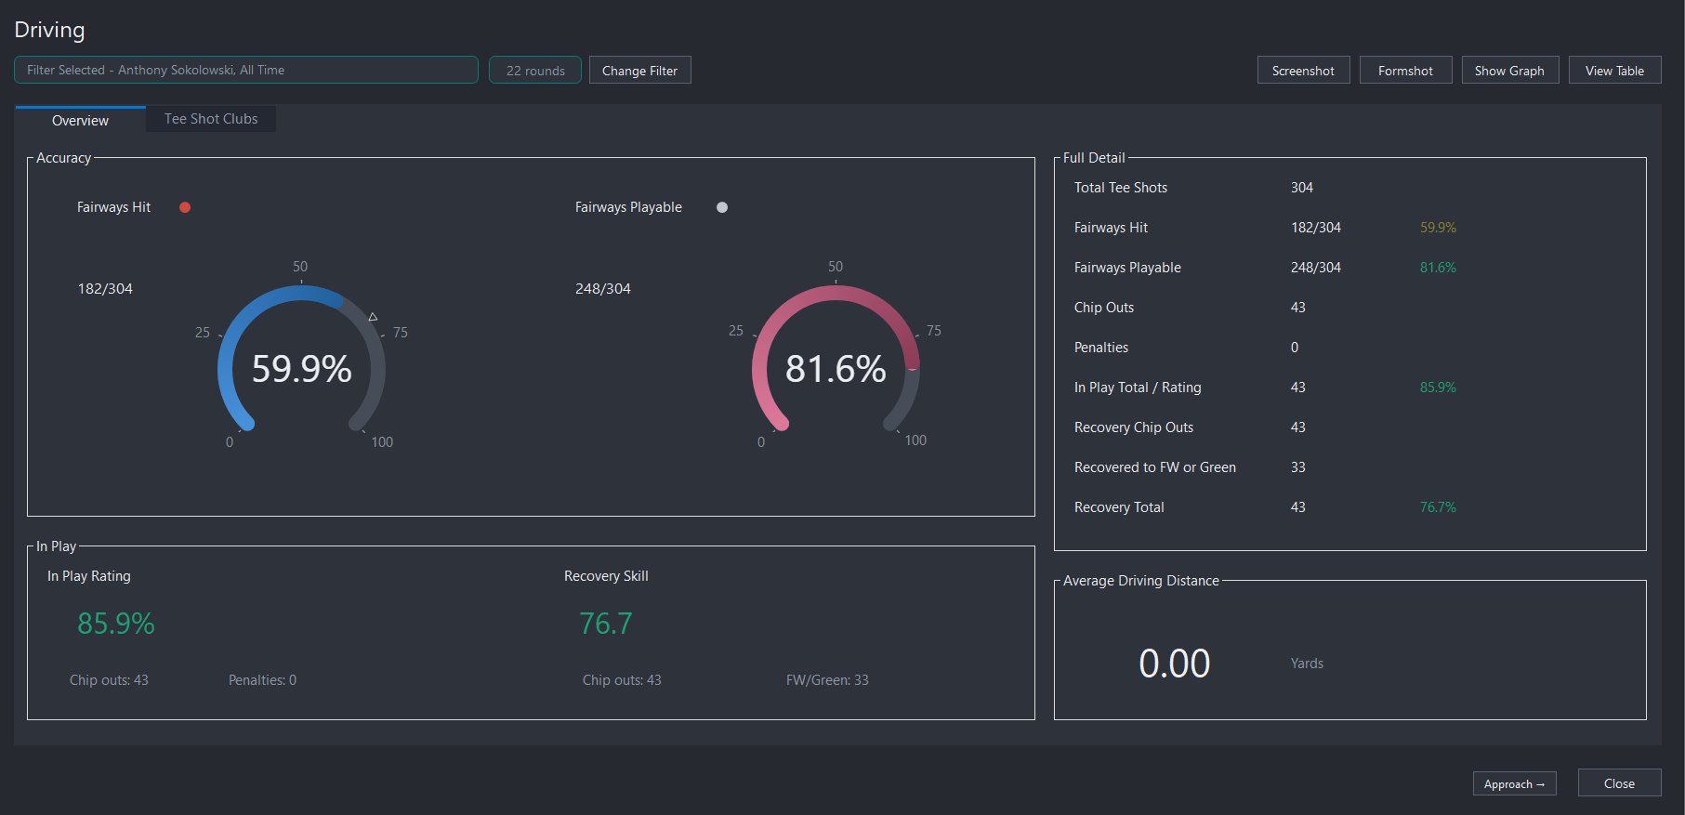Click Show Graph button
The height and width of the screenshot is (815, 1685).
coord(1509,70)
